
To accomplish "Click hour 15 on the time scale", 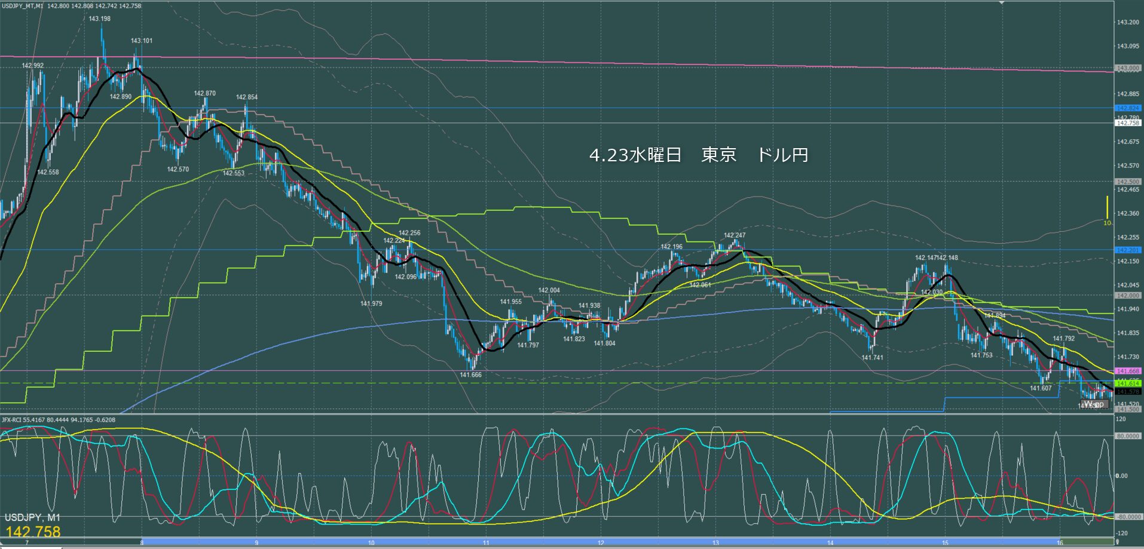I will [x=945, y=543].
